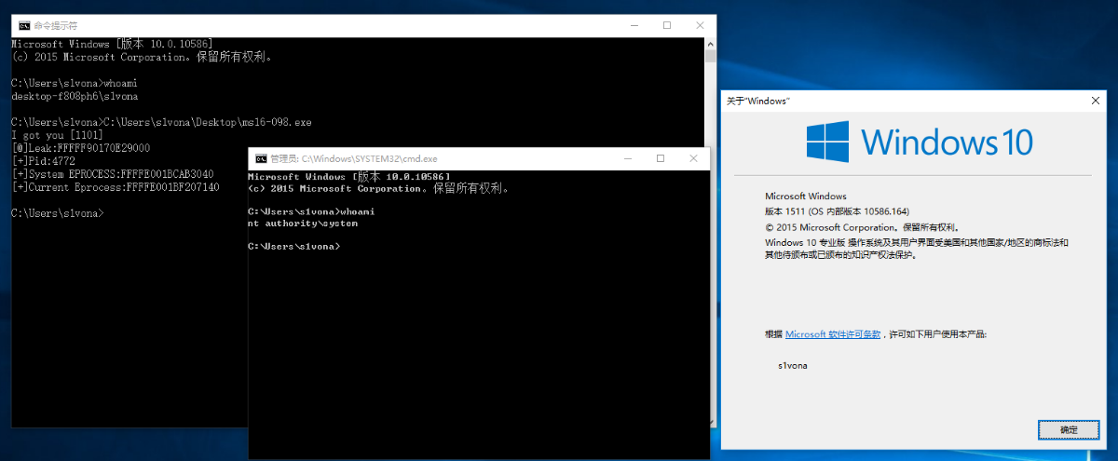
Task: Close the first command prompt window
Action: pyautogui.click(x=698, y=25)
